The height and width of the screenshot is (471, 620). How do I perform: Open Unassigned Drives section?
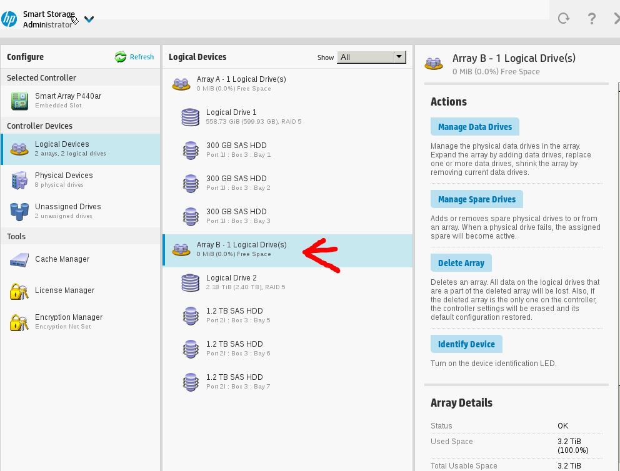point(81,211)
